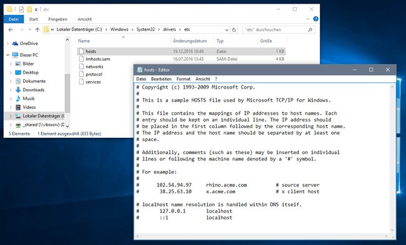Sort files by the Name column header
This screenshot has width=406, height=245.
[x=84, y=41]
